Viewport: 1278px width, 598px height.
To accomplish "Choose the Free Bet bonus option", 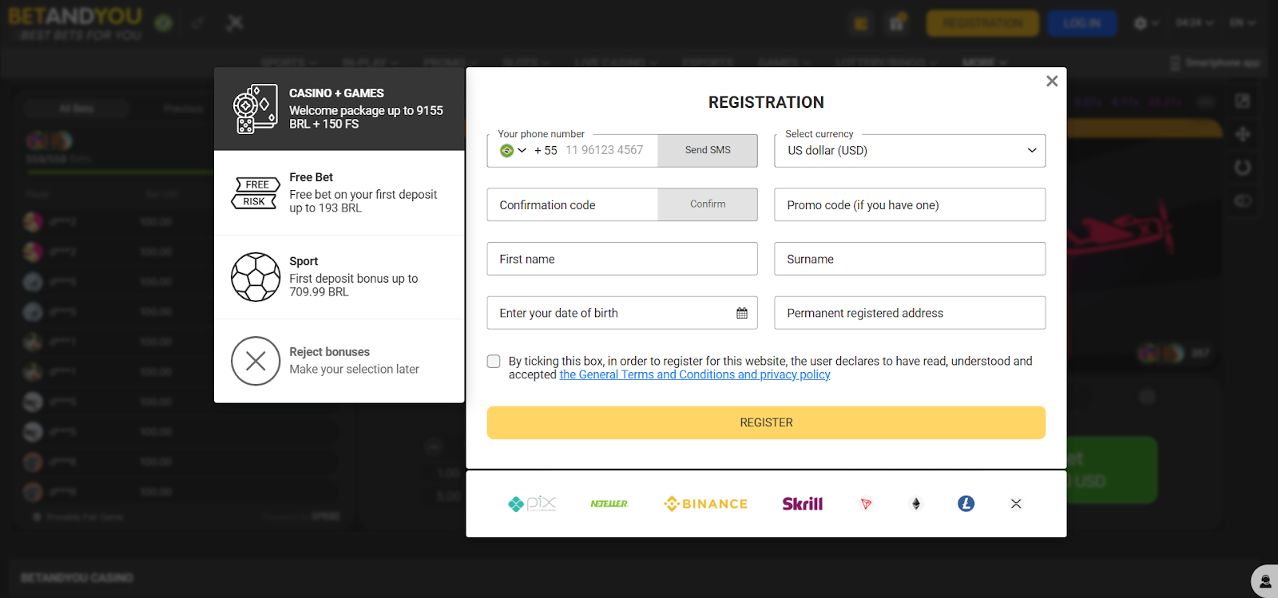I will coord(339,193).
